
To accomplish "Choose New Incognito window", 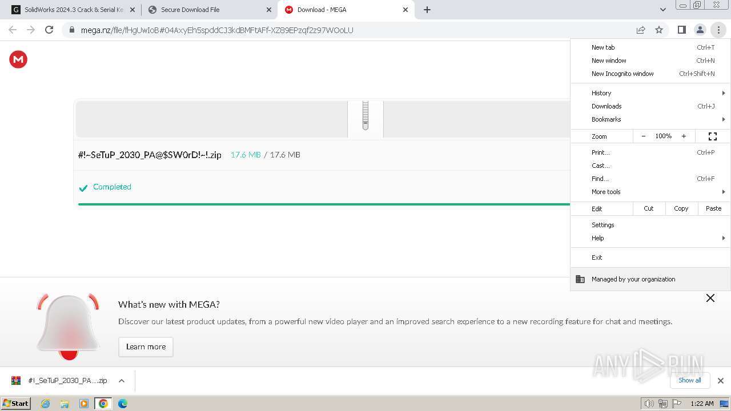I will point(650,74).
